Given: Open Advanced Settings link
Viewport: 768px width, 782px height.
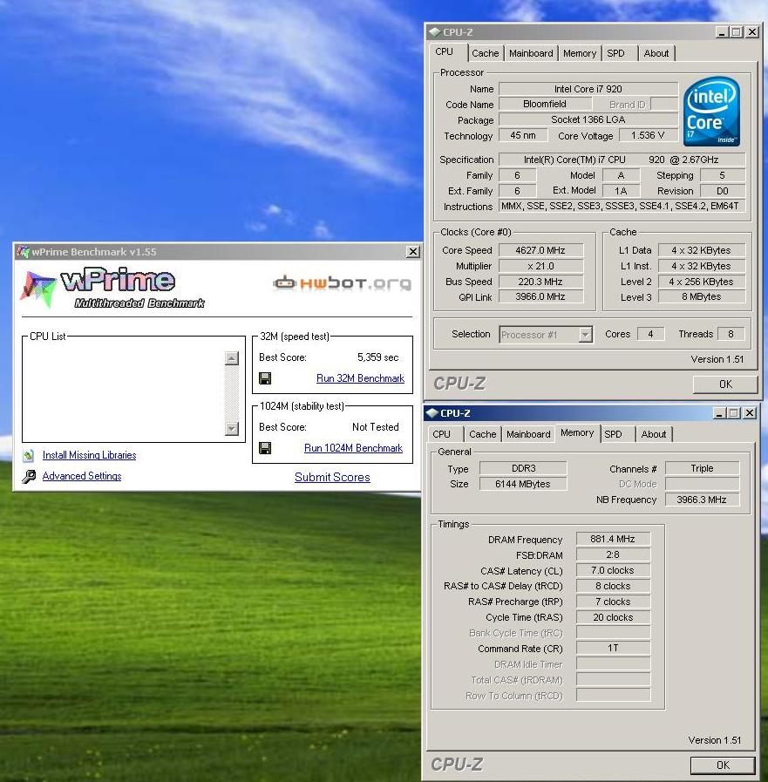Looking at the screenshot, I should pos(82,476).
